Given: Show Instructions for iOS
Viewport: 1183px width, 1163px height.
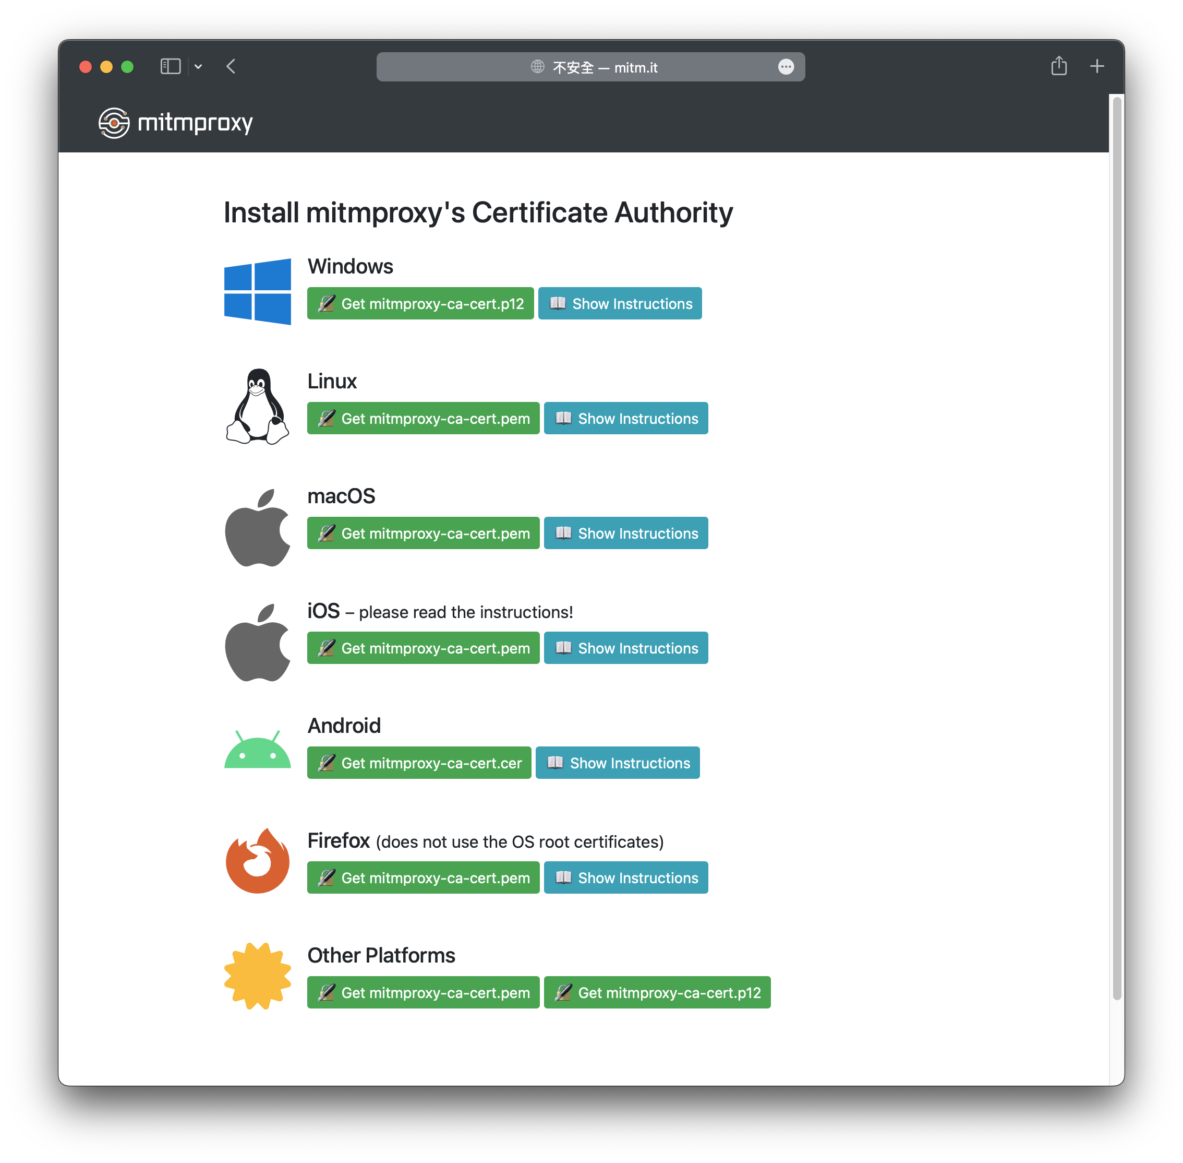Looking at the screenshot, I should pyautogui.click(x=626, y=648).
